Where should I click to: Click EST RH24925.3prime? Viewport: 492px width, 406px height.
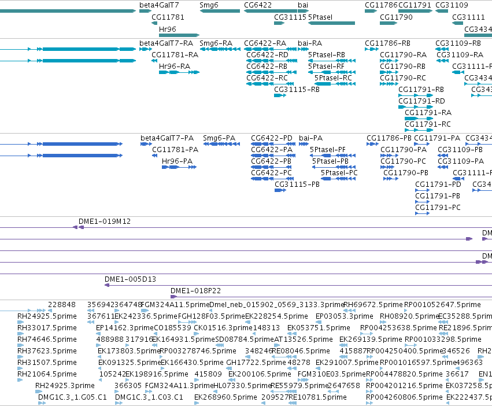tap(65, 386)
